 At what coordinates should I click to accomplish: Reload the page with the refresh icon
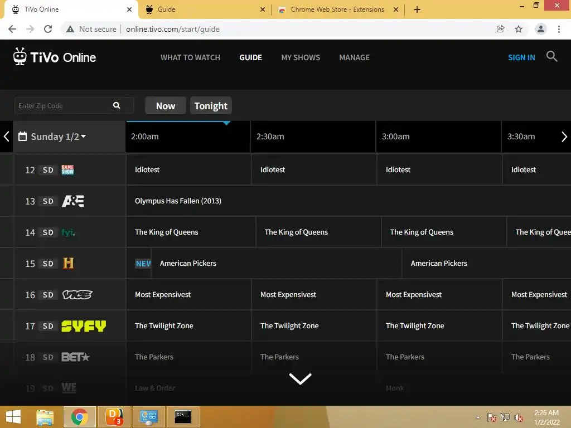click(x=48, y=29)
